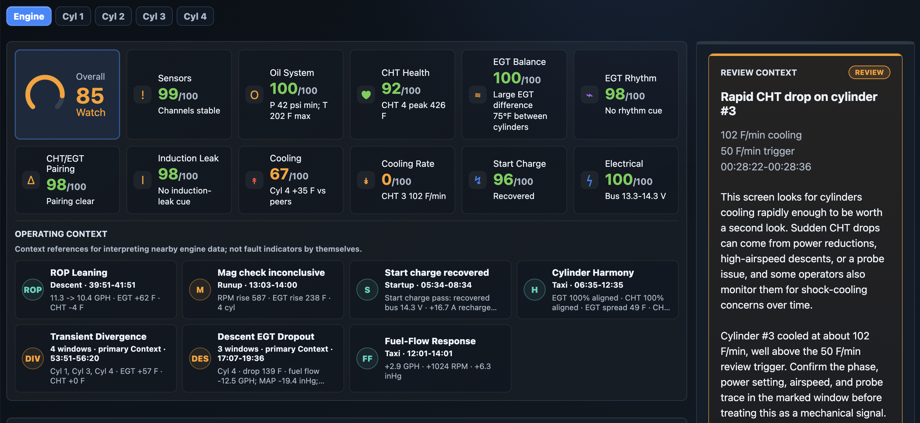The image size is (920, 423).
Task: Click the EGT Balance wave icon
Action: (477, 94)
